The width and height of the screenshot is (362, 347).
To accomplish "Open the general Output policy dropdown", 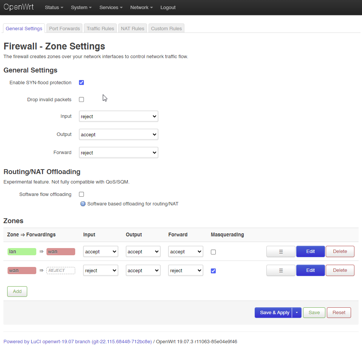I will coord(118,134).
